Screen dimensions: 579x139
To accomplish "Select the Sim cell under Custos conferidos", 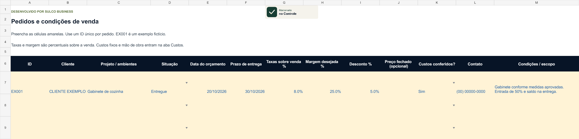I will (437, 83).
